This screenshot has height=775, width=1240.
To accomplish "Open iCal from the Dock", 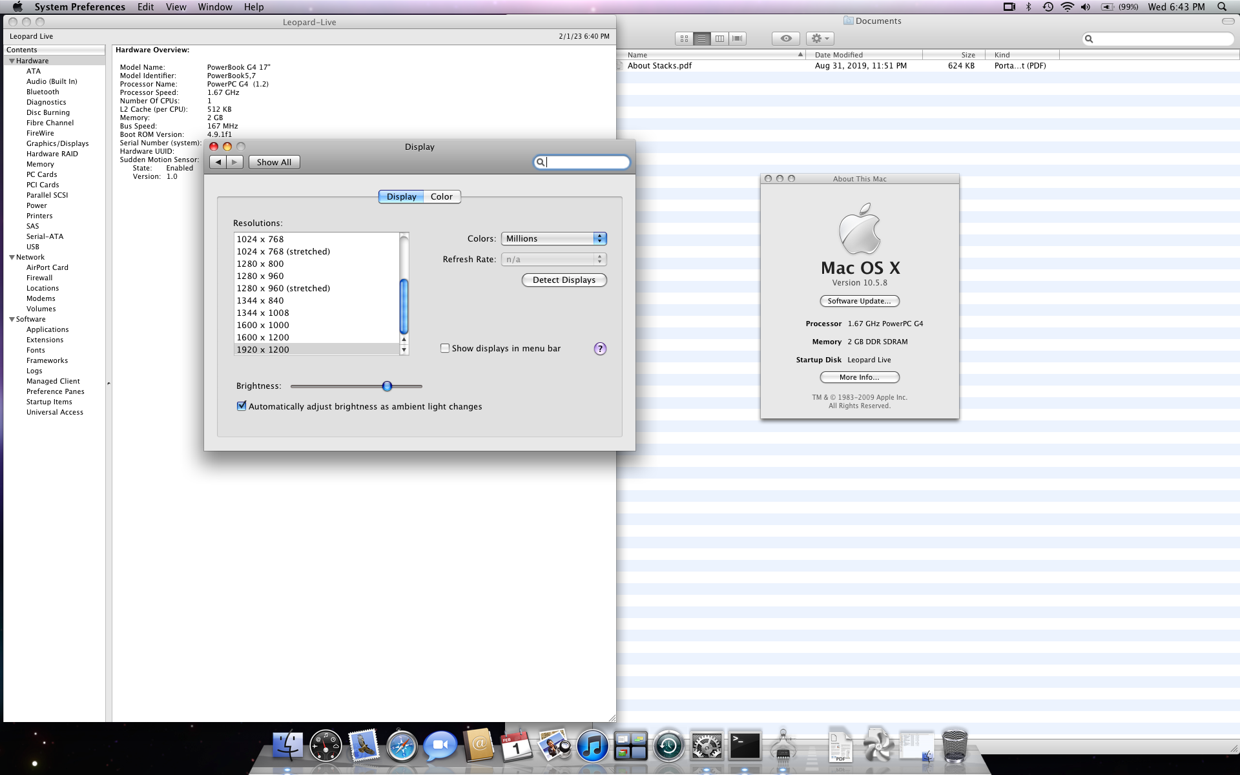I will click(517, 746).
